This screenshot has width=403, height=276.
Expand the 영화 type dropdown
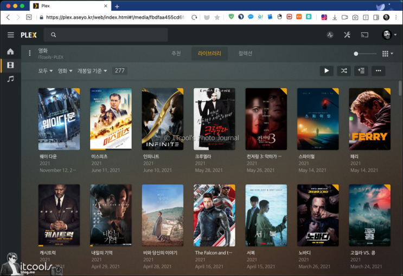[x=65, y=71]
